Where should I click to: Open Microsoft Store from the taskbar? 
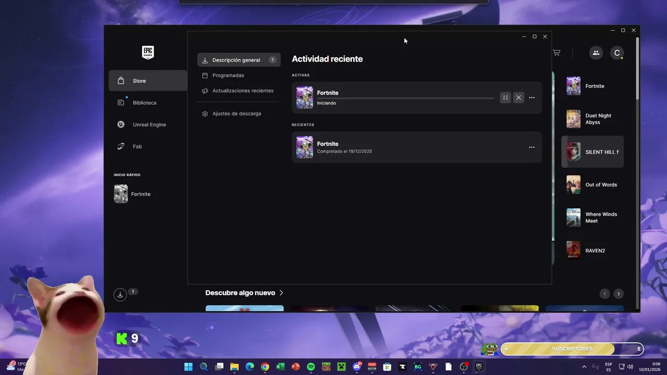tap(387, 367)
